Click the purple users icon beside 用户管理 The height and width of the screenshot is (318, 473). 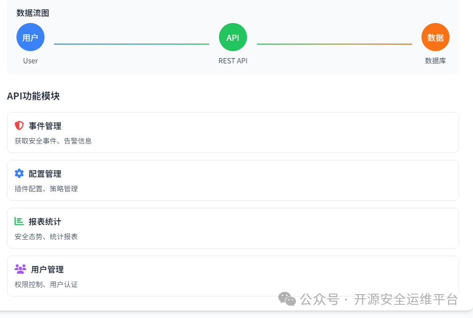click(20, 269)
